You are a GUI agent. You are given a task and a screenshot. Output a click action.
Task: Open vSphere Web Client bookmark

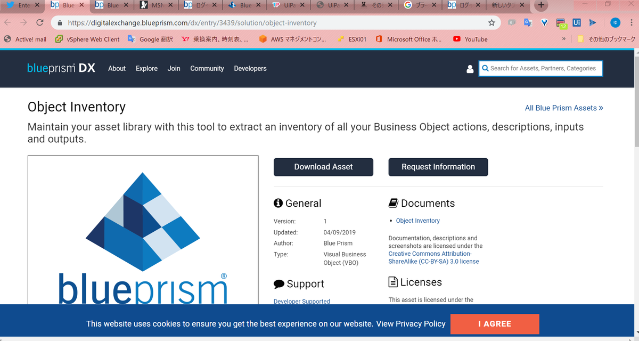(87, 39)
